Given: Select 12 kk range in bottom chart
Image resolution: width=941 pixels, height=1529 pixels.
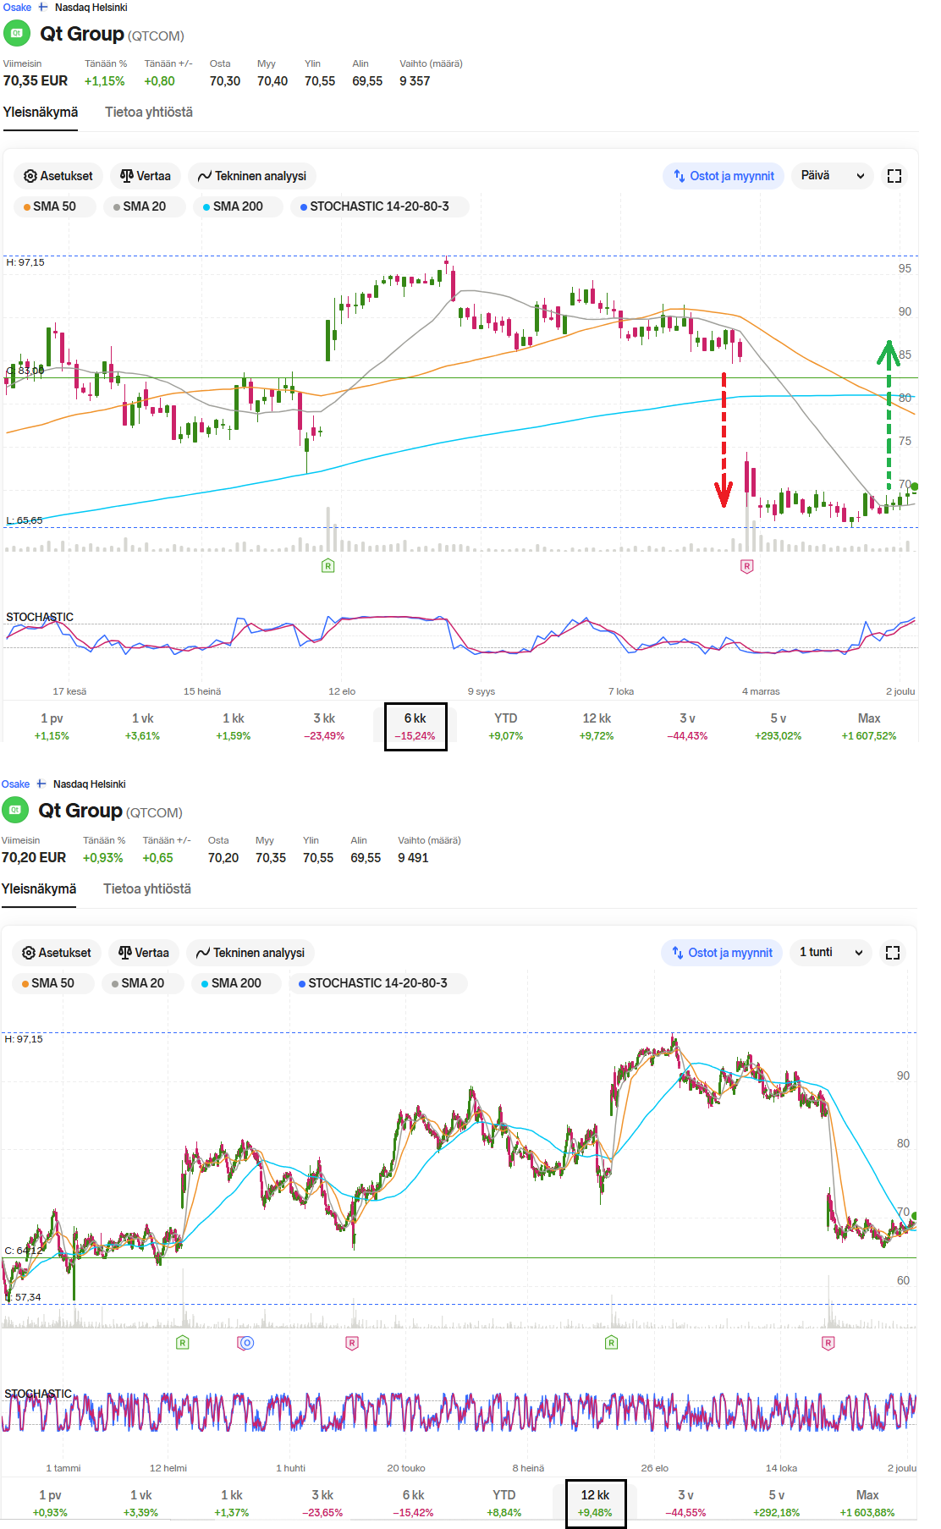Looking at the screenshot, I should (x=595, y=1503).
